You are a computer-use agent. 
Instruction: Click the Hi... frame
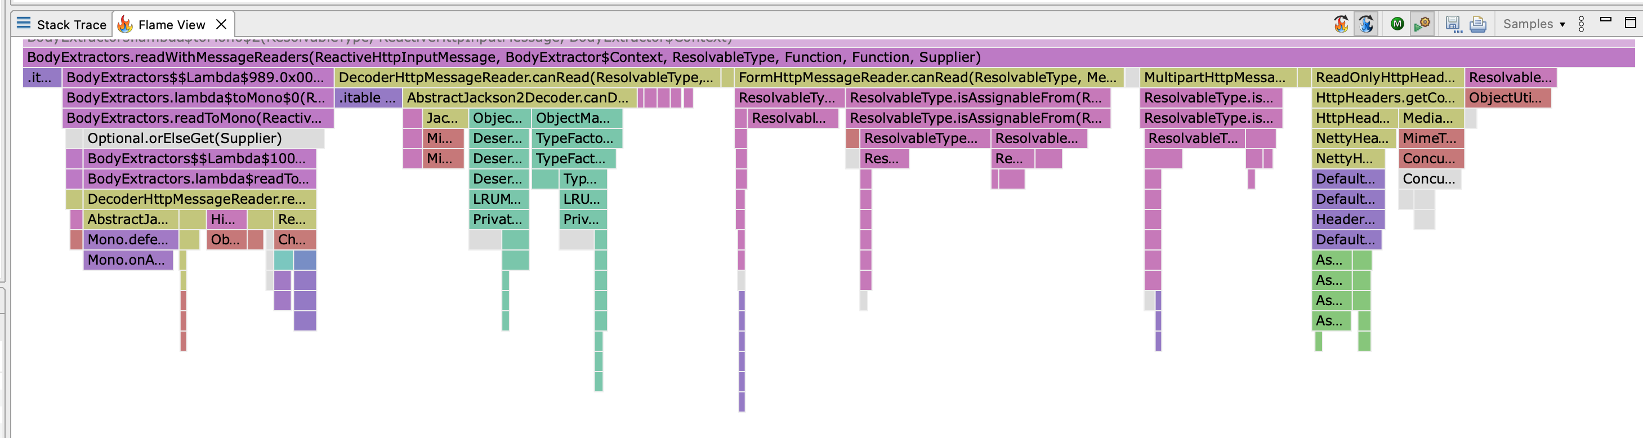click(226, 220)
